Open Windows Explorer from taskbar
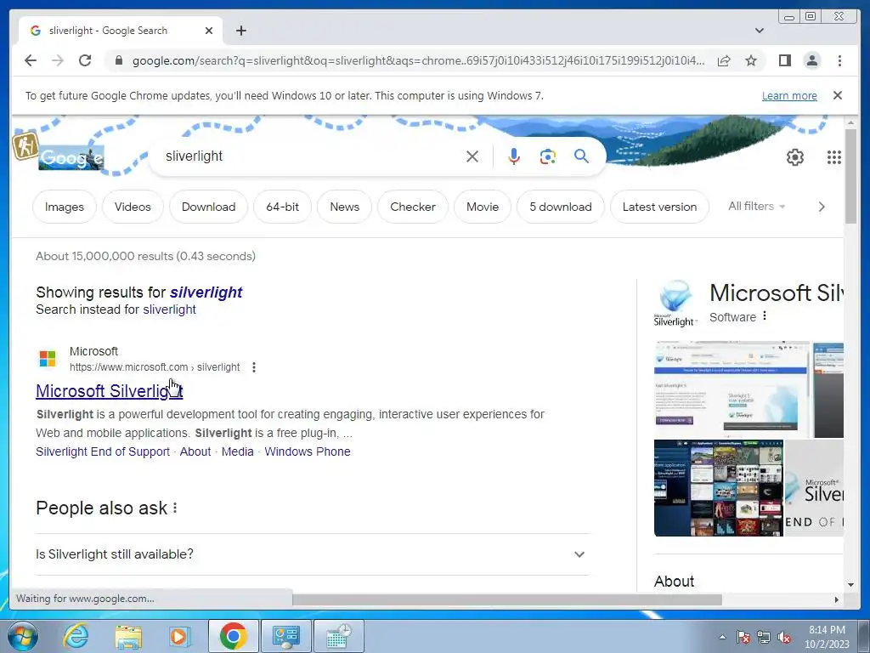 [x=128, y=636]
